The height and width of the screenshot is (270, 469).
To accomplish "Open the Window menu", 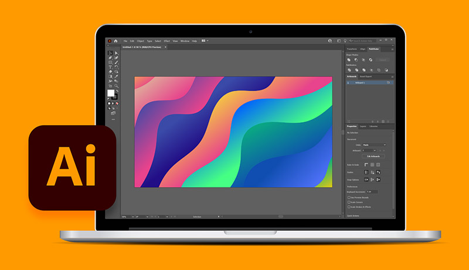I will (185, 41).
